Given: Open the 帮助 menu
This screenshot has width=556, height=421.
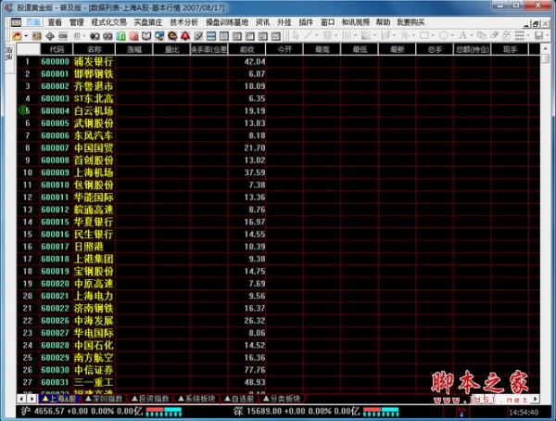Looking at the screenshot, I should 383,22.
